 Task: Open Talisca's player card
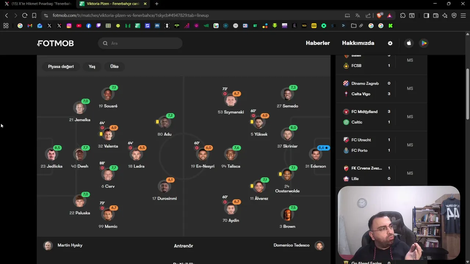[231, 158]
